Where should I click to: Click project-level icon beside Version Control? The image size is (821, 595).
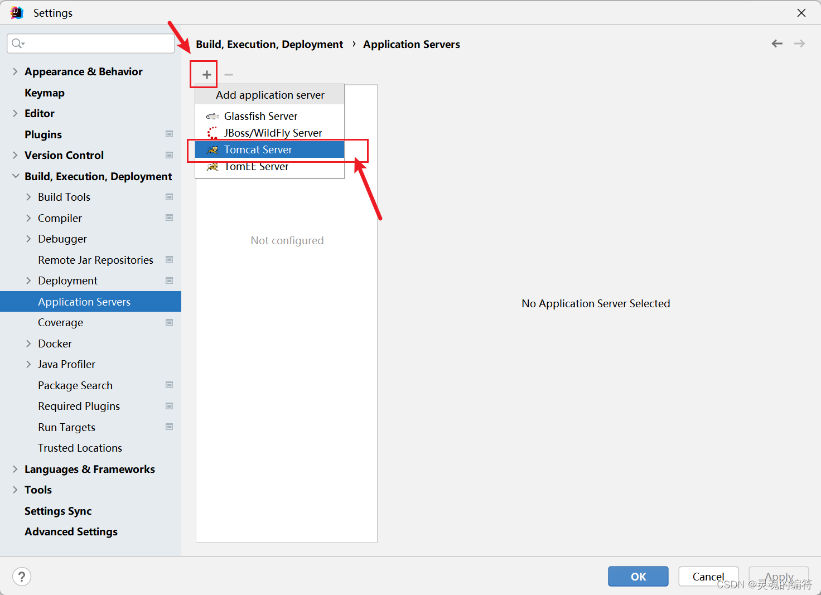coord(170,155)
